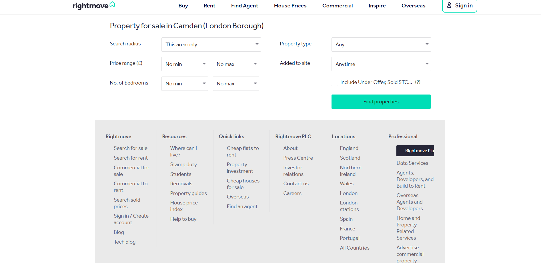
Task: Open the Property type dropdown
Action: coord(381,45)
